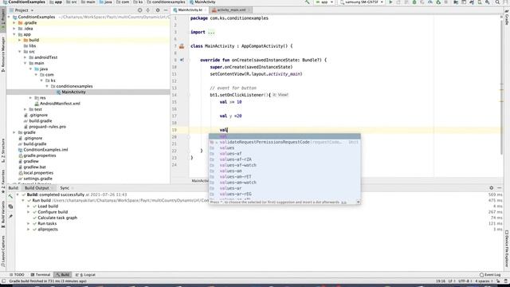Click status bar corner tool-window toggle icon
The image size is (510, 287).
3,281
